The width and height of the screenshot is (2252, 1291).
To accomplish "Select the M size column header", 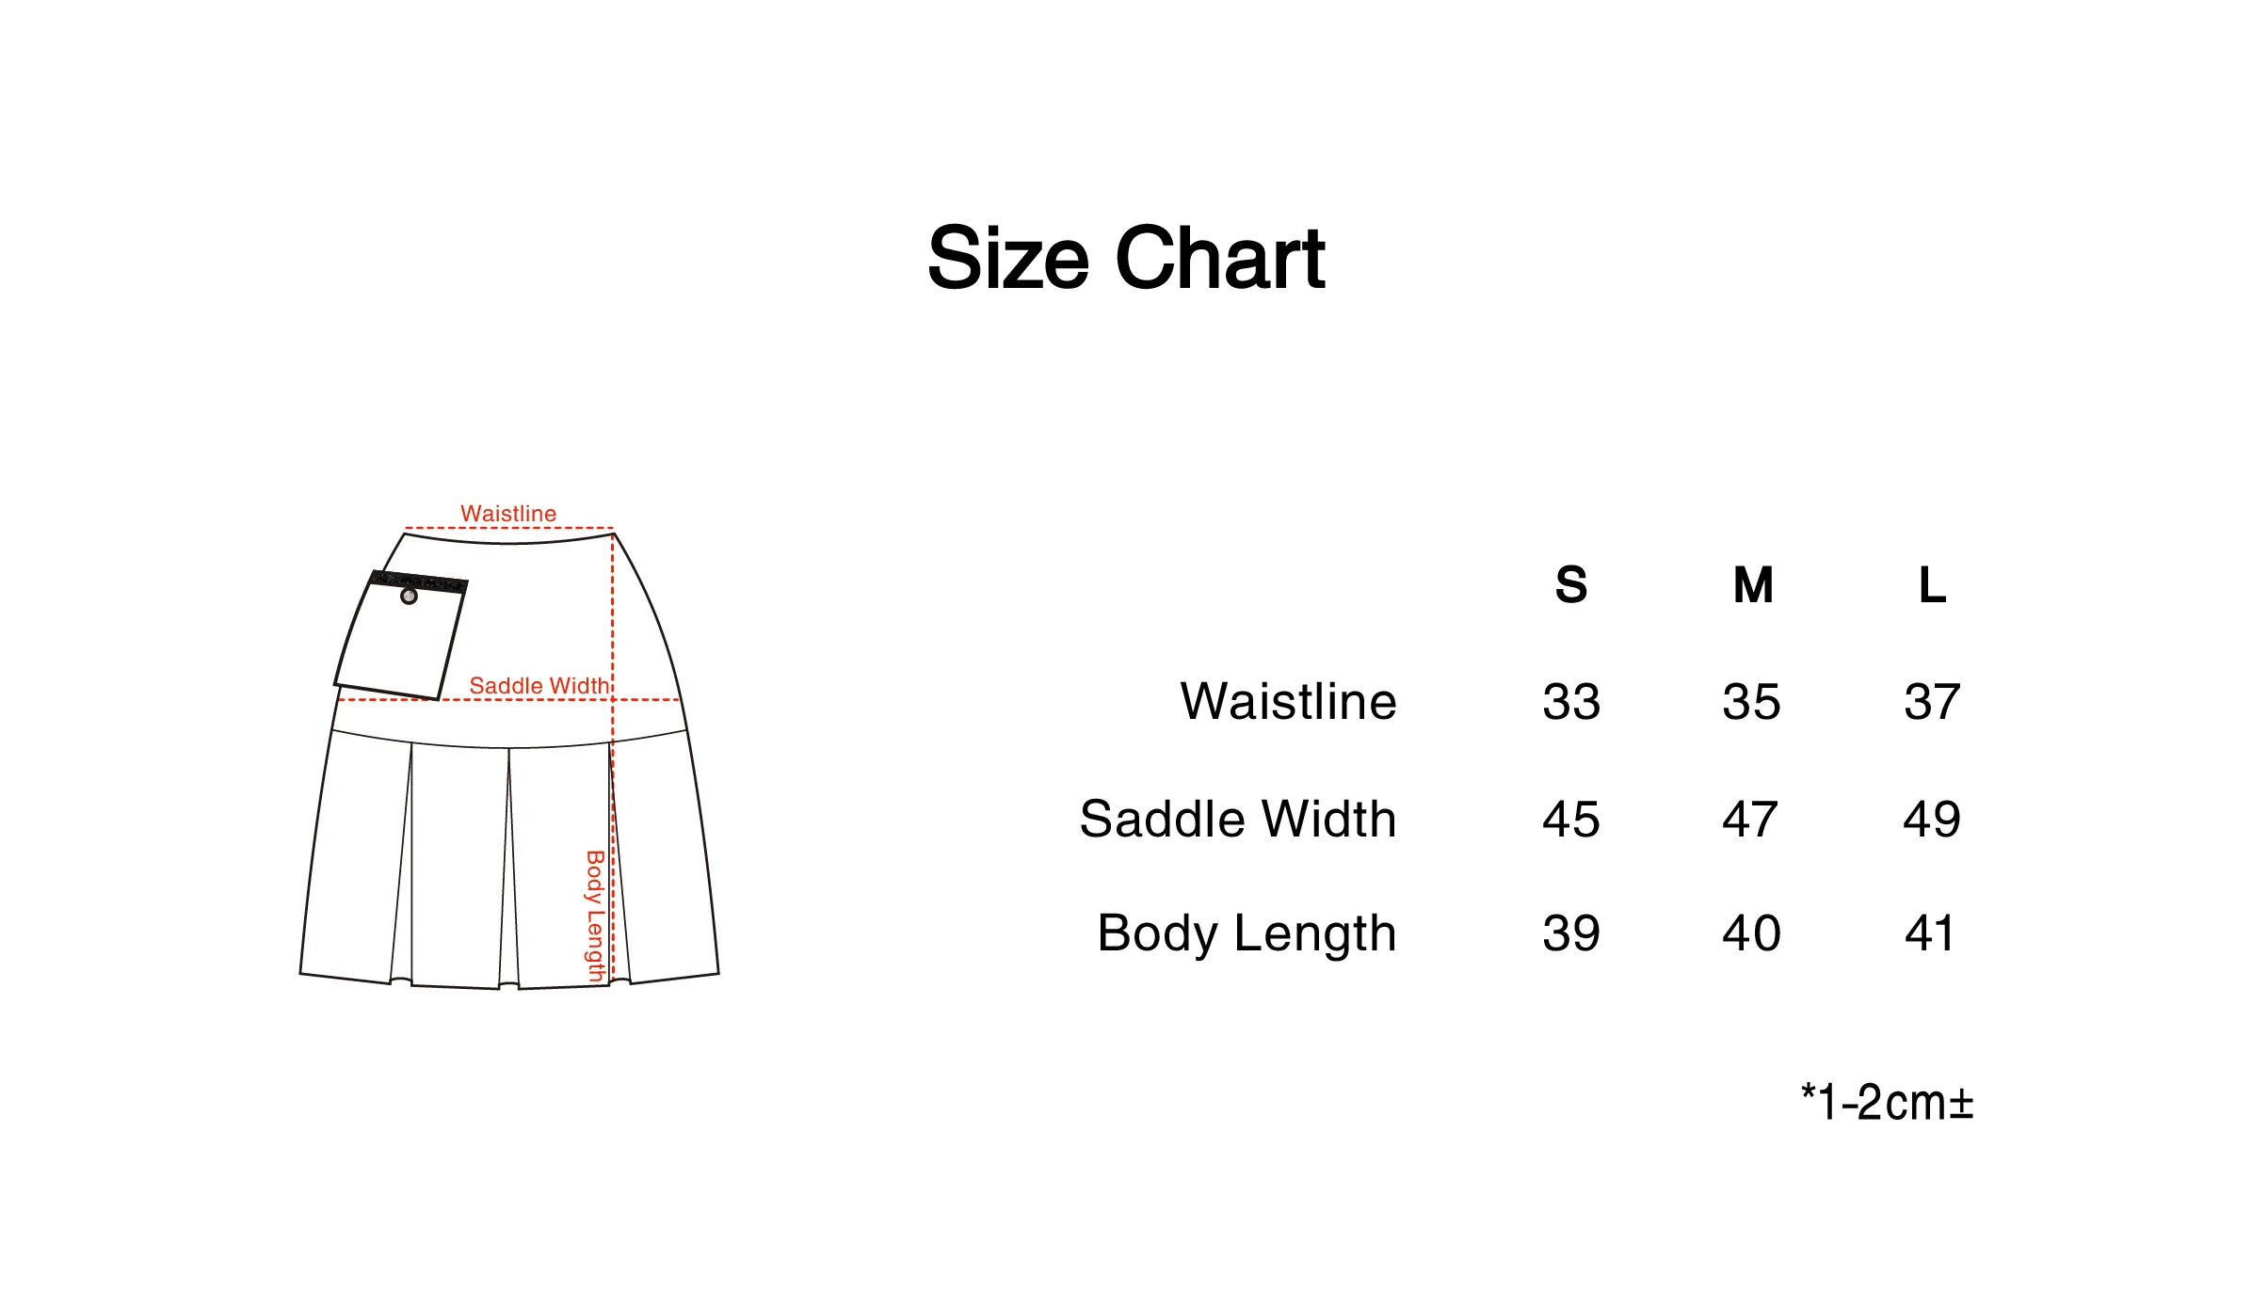I will point(1753,585).
